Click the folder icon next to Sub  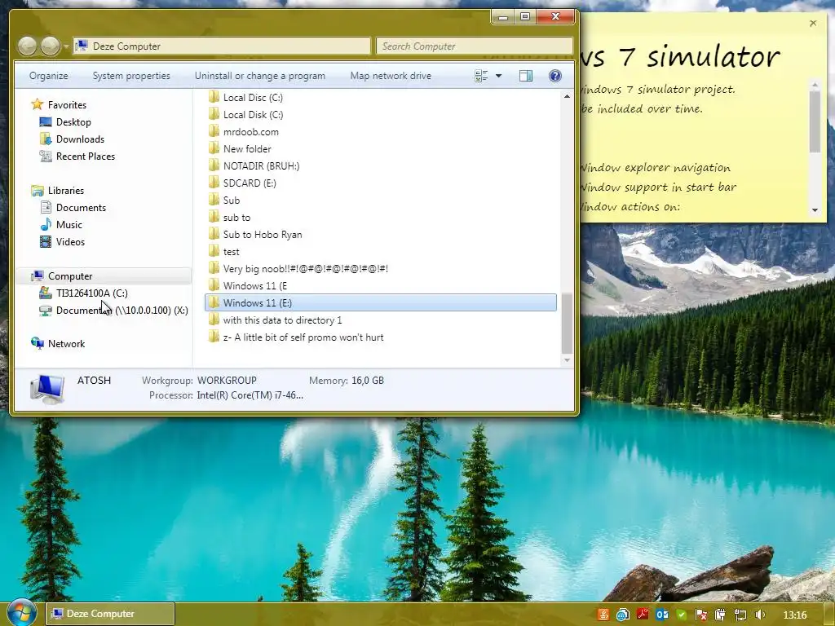click(x=214, y=200)
